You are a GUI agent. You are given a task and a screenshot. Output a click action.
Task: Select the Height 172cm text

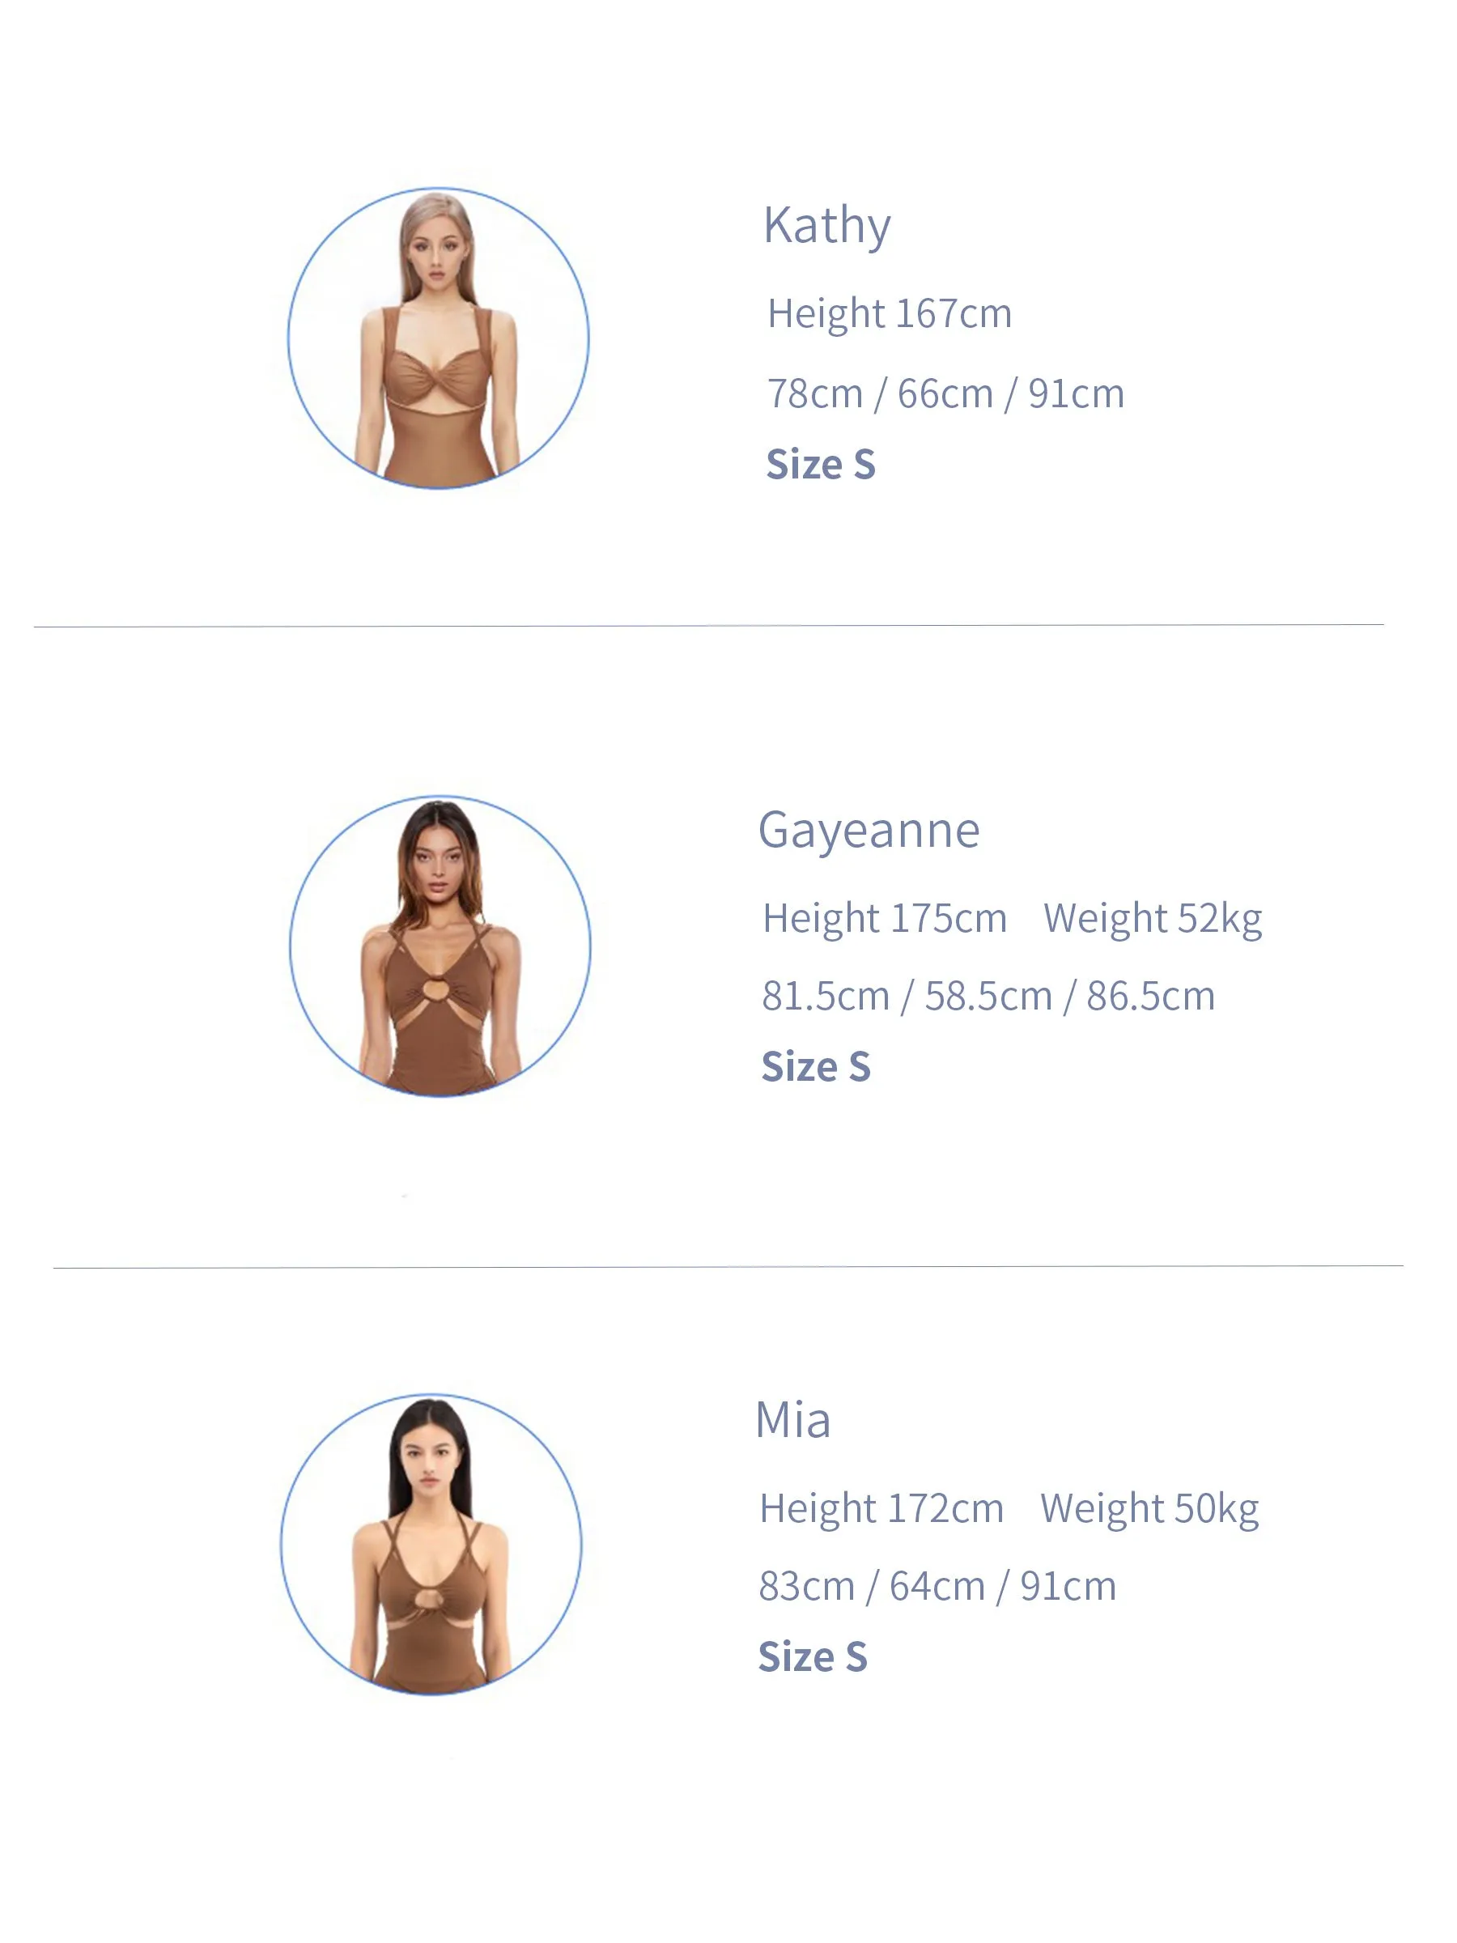pyautogui.click(x=881, y=1509)
